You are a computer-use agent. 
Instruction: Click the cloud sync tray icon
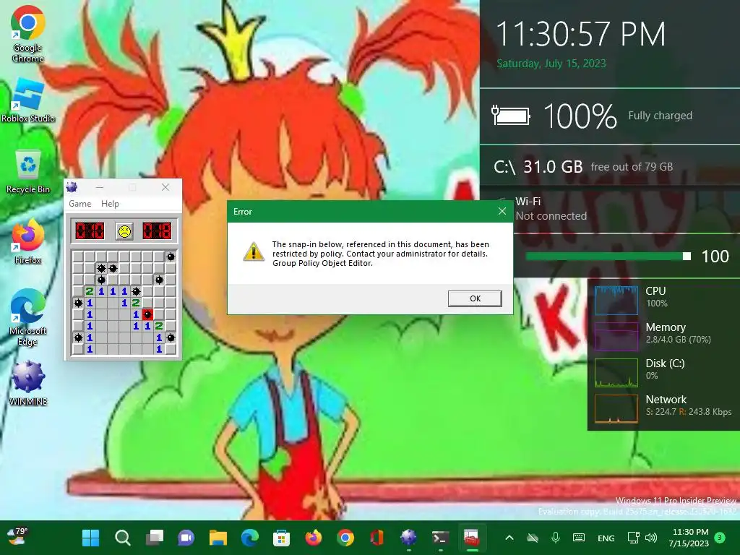coord(533,538)
